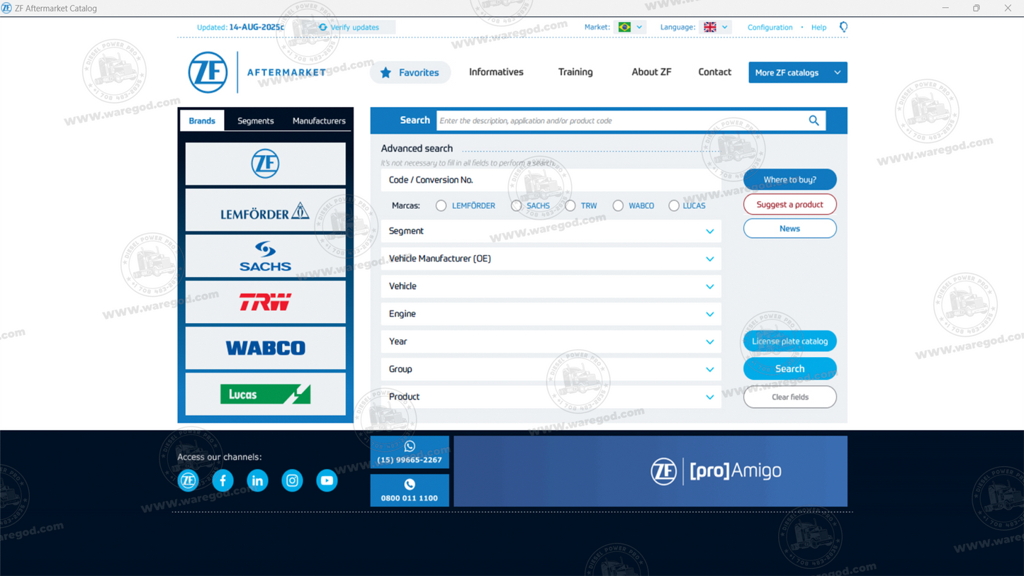Open the LinkedIn channel icon
This screenshot has width=1024, height=576.
tap(257, 480)
